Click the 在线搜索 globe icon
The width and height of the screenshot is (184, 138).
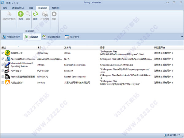[x=45, y=14]
